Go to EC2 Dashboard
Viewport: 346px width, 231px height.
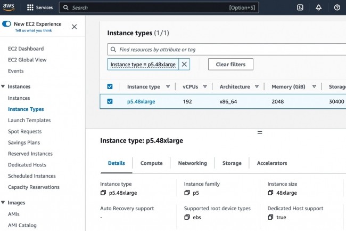(26, 49)
